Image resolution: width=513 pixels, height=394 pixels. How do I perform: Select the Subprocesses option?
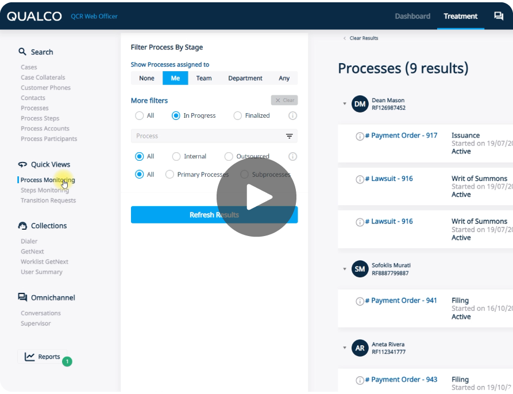(x=246, y=174)
